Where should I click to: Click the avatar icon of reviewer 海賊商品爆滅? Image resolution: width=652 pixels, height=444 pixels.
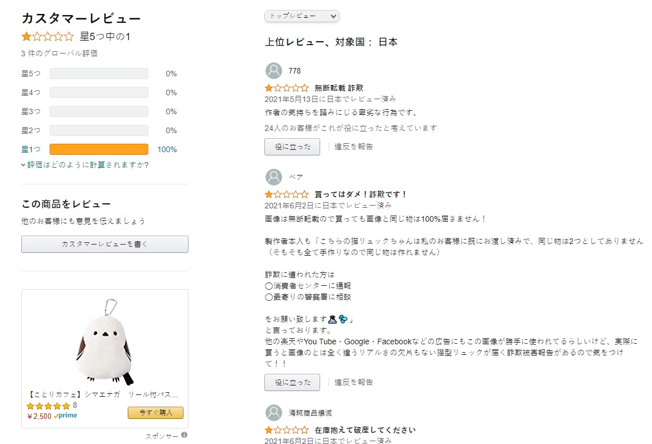(x=274, y=413)
